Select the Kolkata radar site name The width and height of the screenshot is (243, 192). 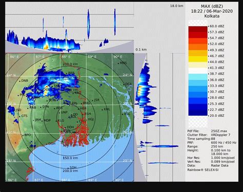[212, 16]
